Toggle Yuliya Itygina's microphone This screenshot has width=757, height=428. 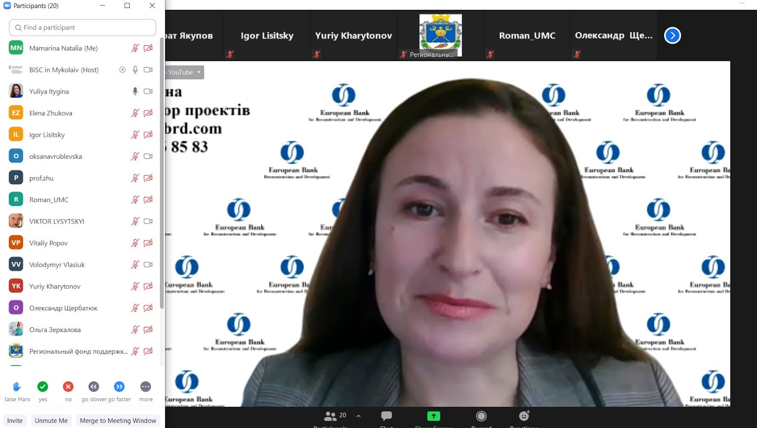pyautogui.click(x=135, y=91)
